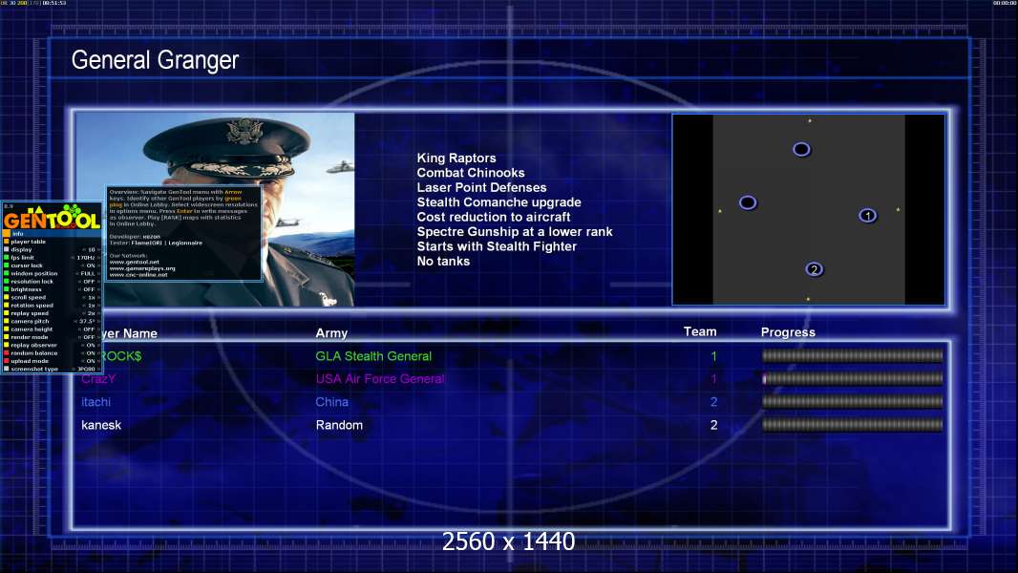Click the yellow square beside render mode
This screenshot has width=1018, height=573.
point(7,337)
